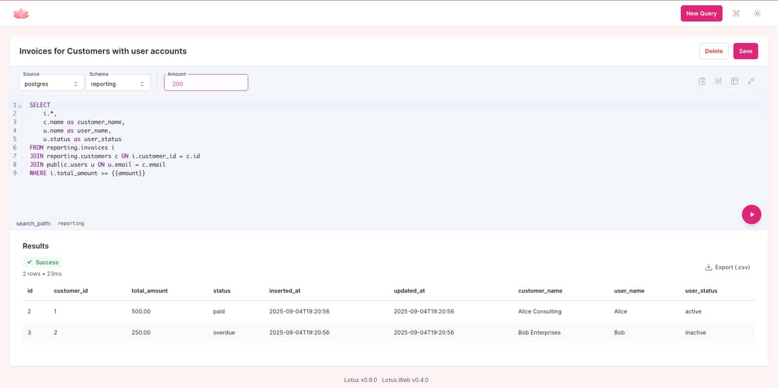Open the Schema reporting dropdown
The height and width of the screenshot is (388, 778).
coord(117,84)
